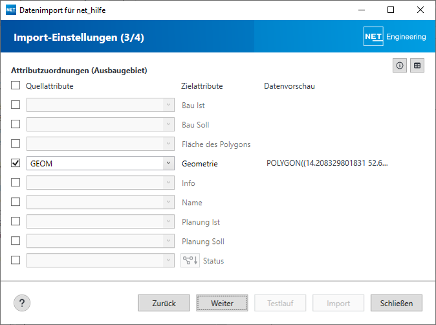
Task: Maximize the Datenimport window
Action: pos(391,10)
